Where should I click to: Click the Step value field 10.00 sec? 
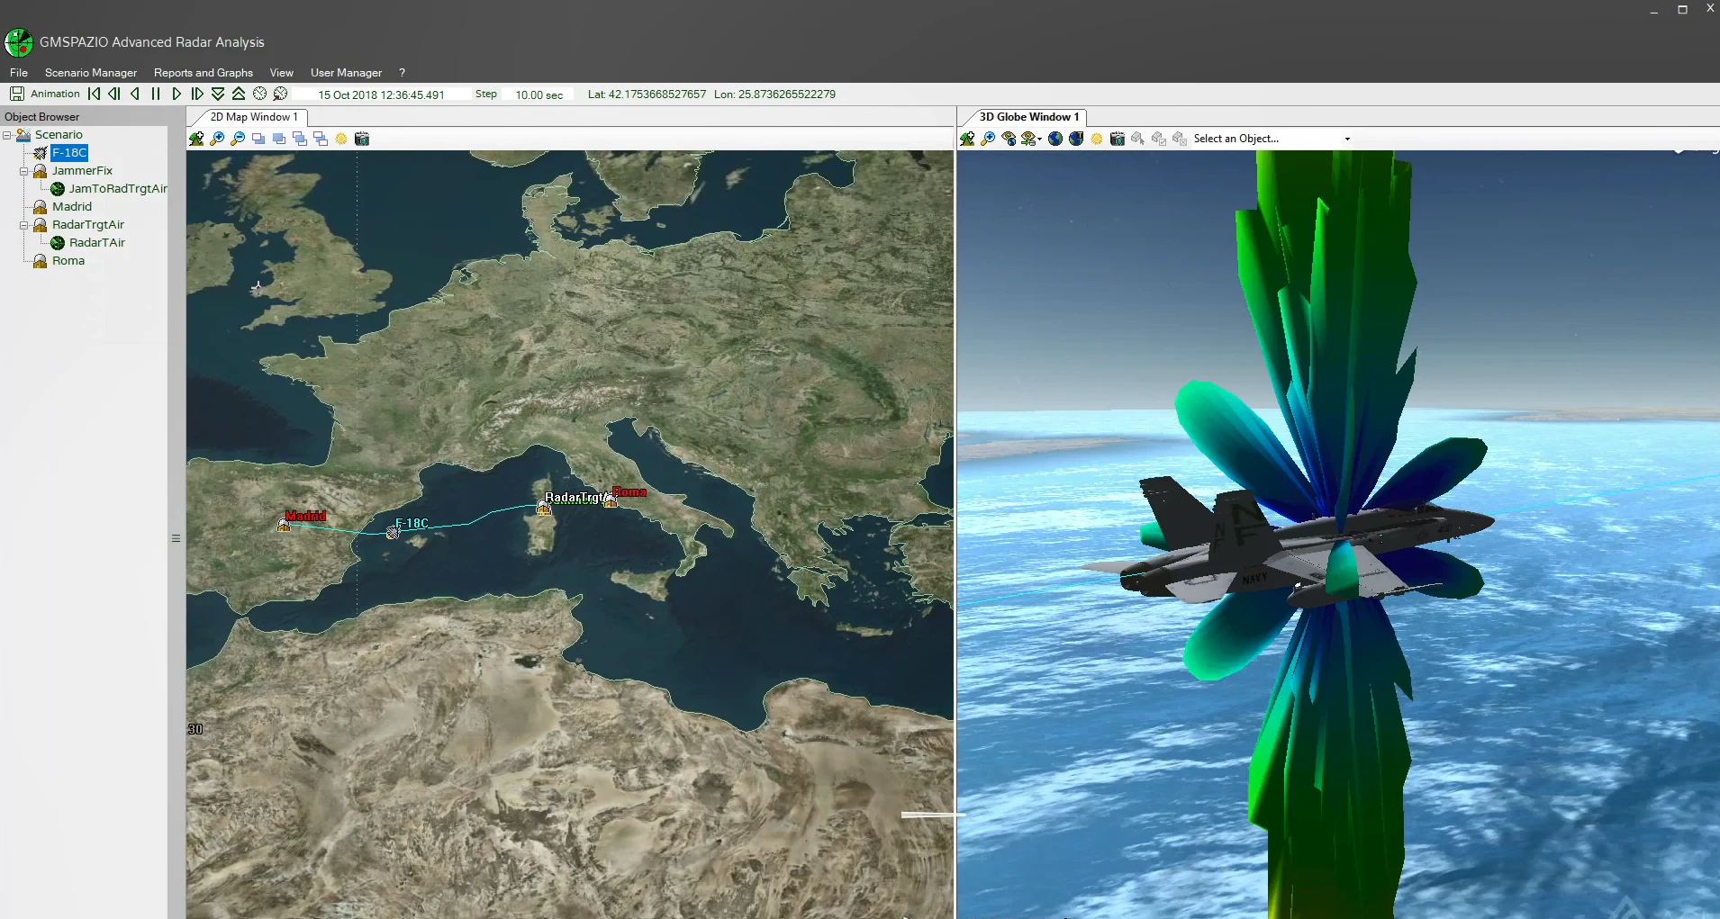point(539,95)
